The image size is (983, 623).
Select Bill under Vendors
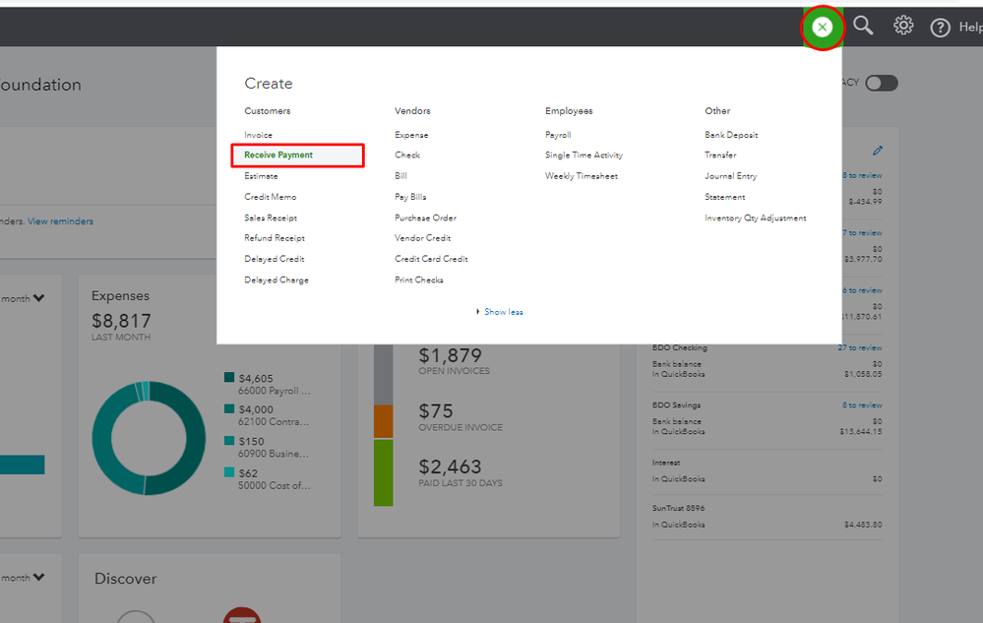point(400,176)
